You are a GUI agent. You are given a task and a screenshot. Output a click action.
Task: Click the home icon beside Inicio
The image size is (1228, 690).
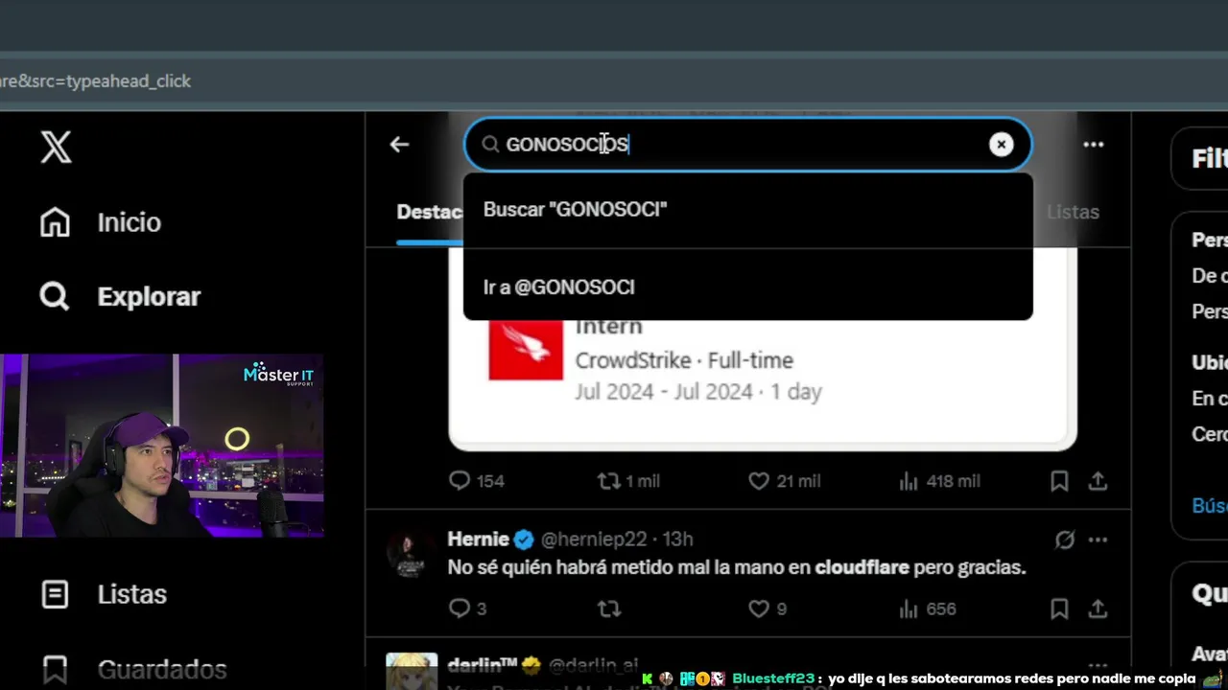pos(55,222)
